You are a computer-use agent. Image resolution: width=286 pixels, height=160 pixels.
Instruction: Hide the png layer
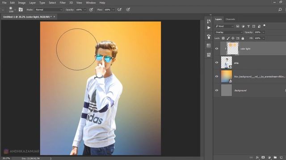(217, 63)
